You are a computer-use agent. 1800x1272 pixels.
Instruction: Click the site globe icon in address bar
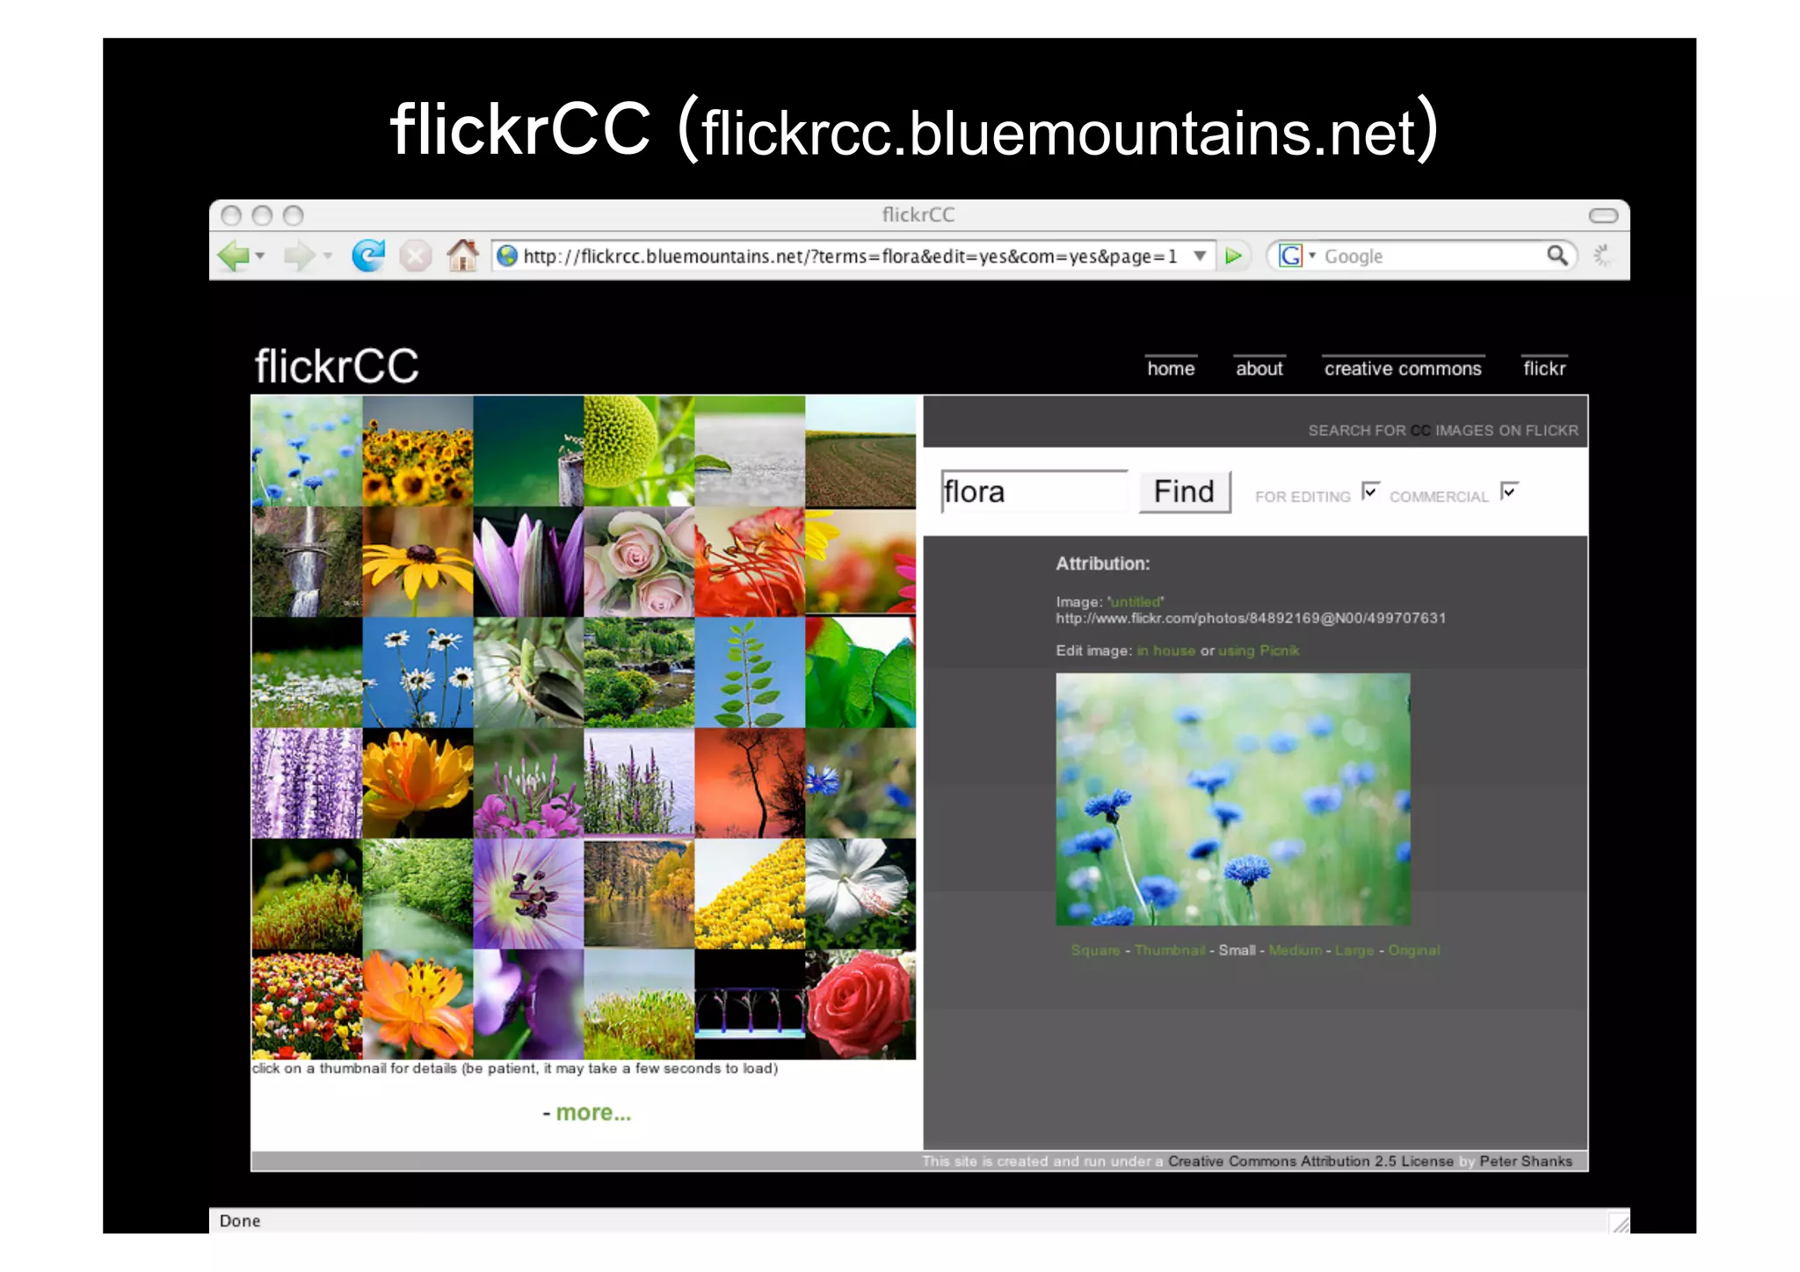(506, 256)
